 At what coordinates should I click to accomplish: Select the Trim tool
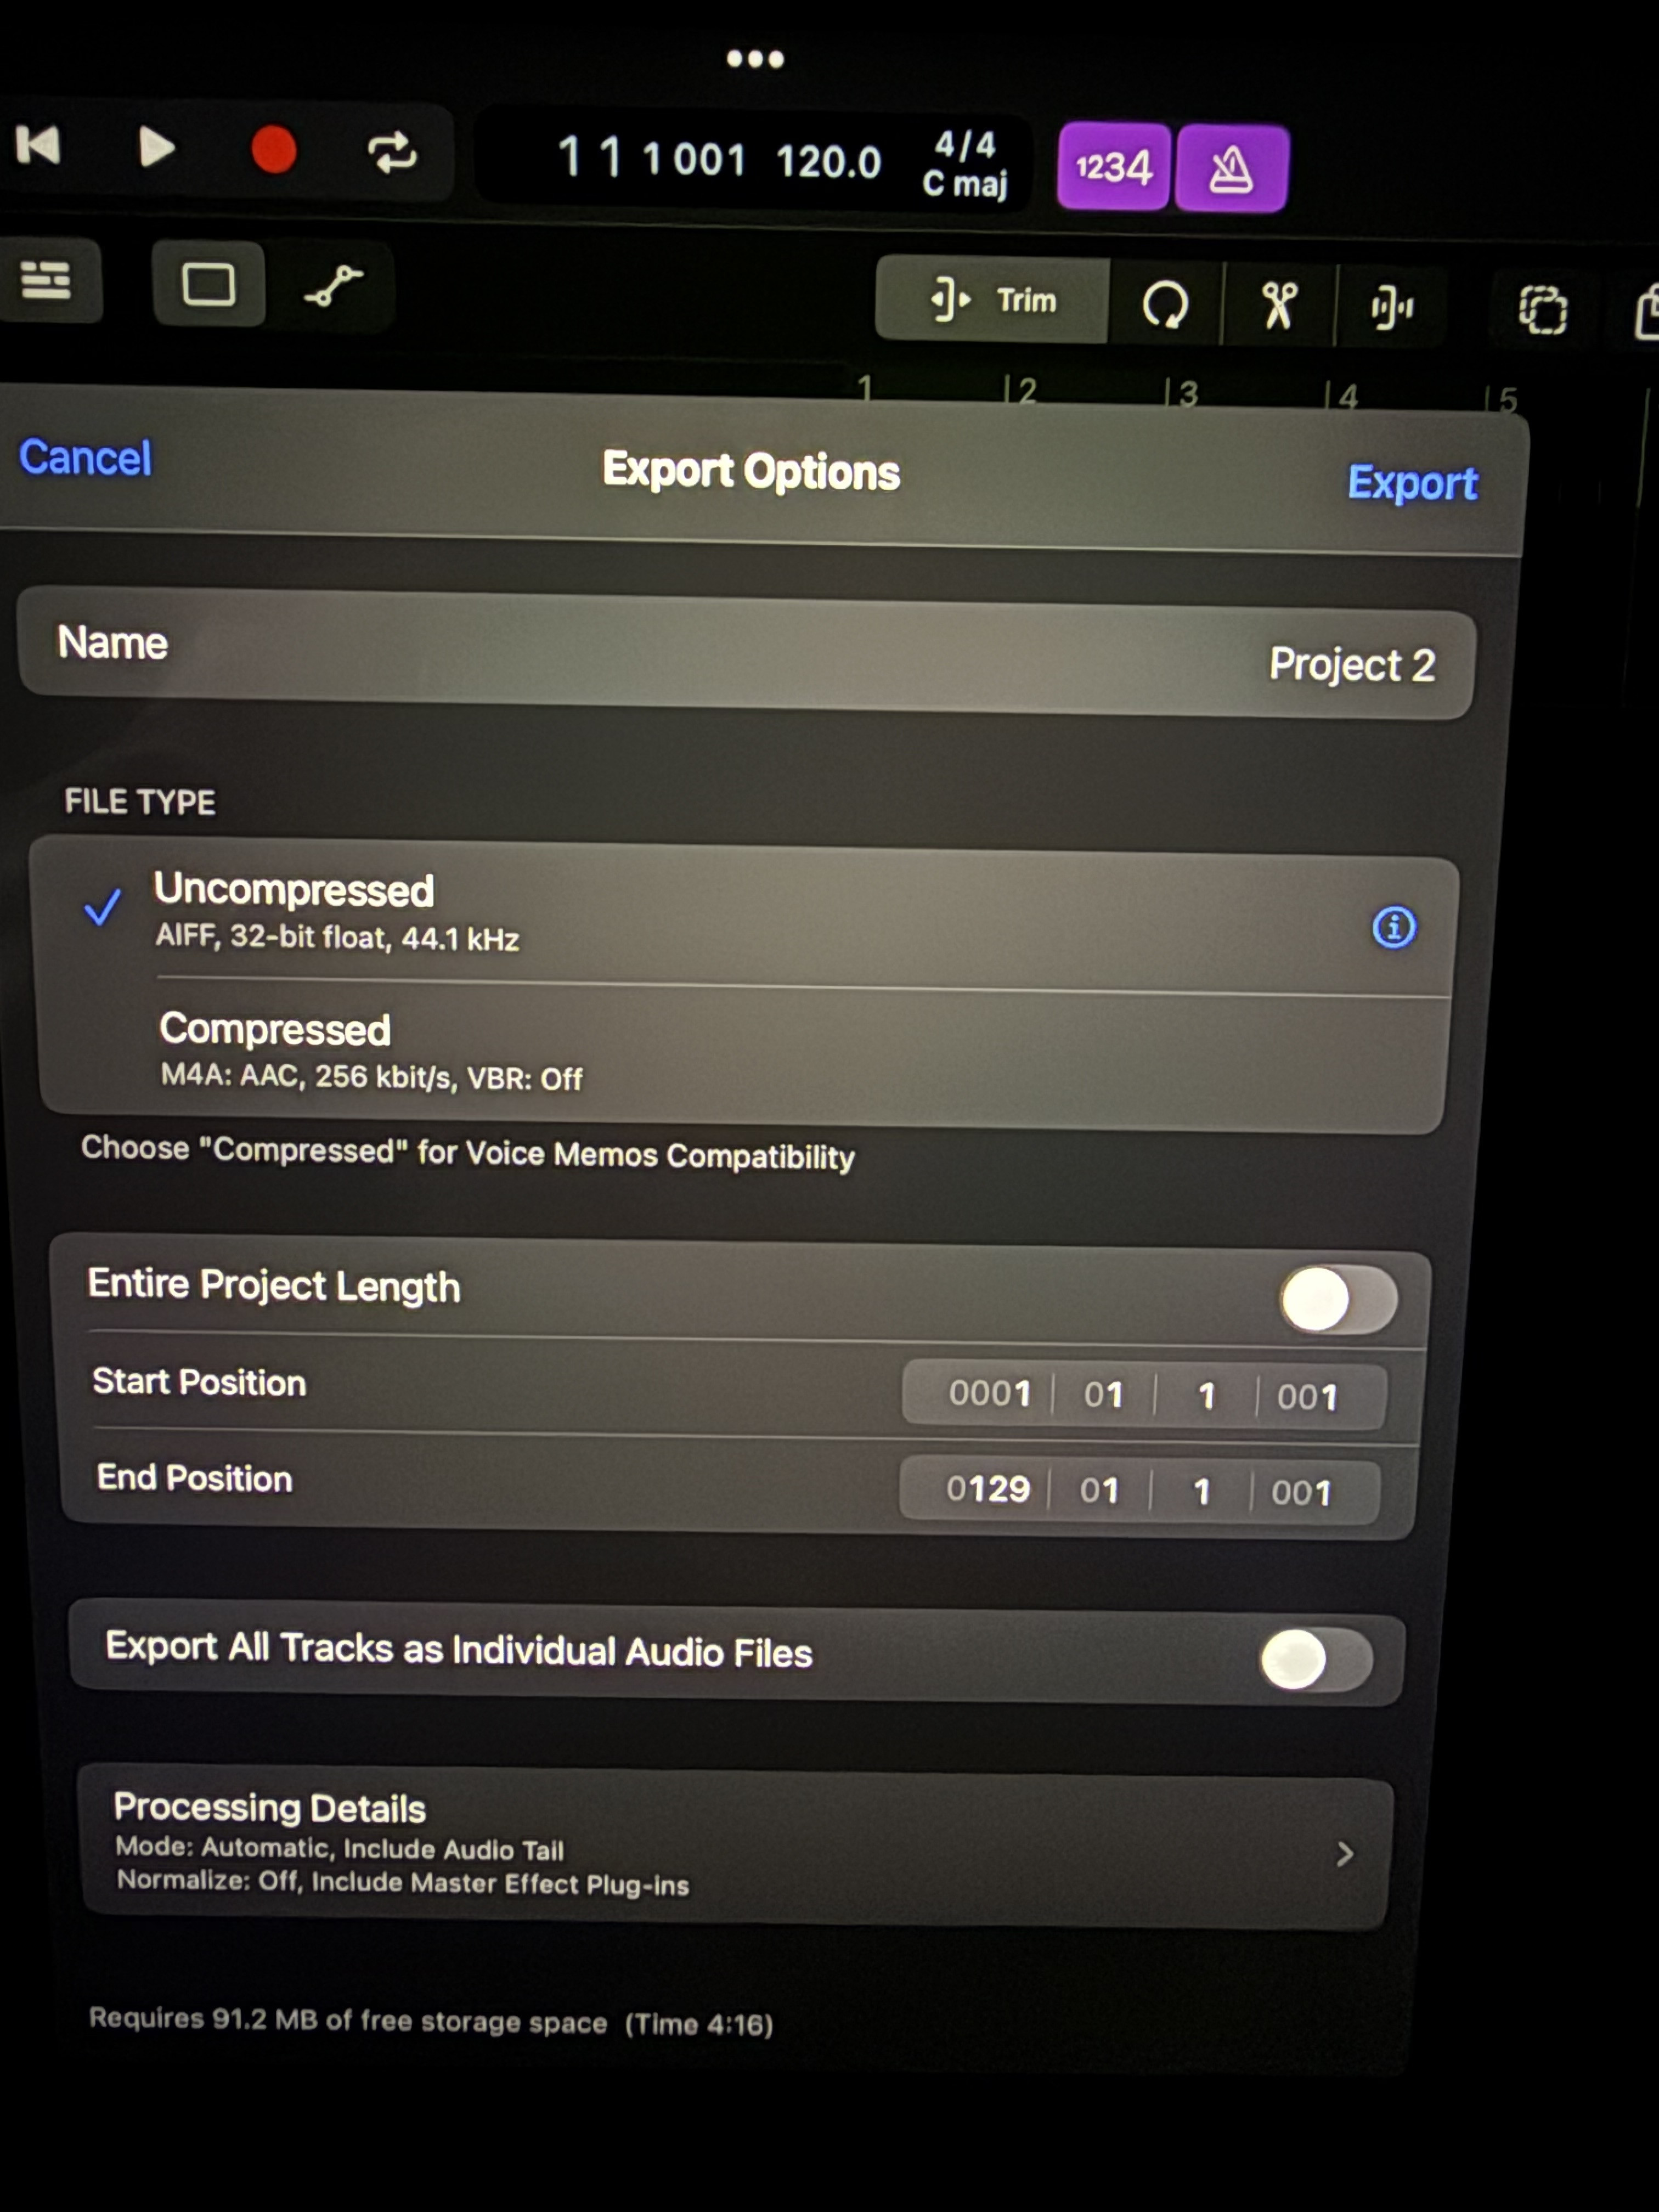(x=992, y=300)
